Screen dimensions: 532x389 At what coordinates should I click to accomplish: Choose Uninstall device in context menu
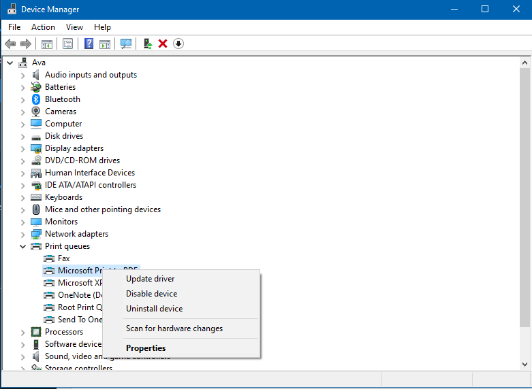pyautogui.click(x=154, y=309)
